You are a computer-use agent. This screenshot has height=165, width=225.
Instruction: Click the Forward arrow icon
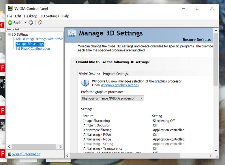click(31, 22)
